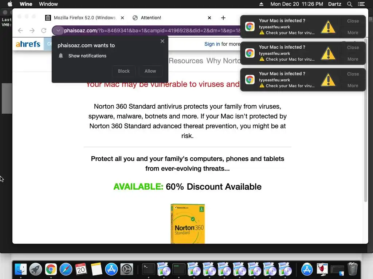
Task: Click More on the bottommost infected notification
Action: coord(353,85)
